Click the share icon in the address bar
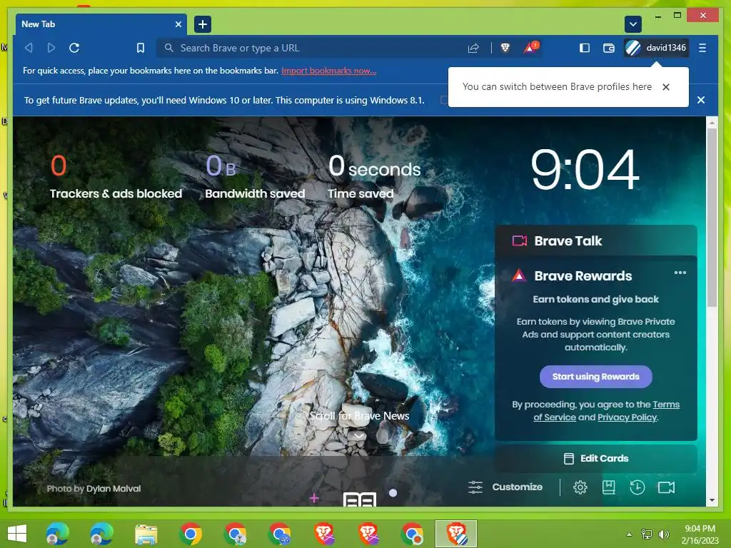This screenshot has height=548, width=731. [473, 48]
